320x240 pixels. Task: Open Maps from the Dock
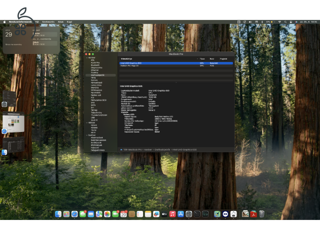[99, 214]
